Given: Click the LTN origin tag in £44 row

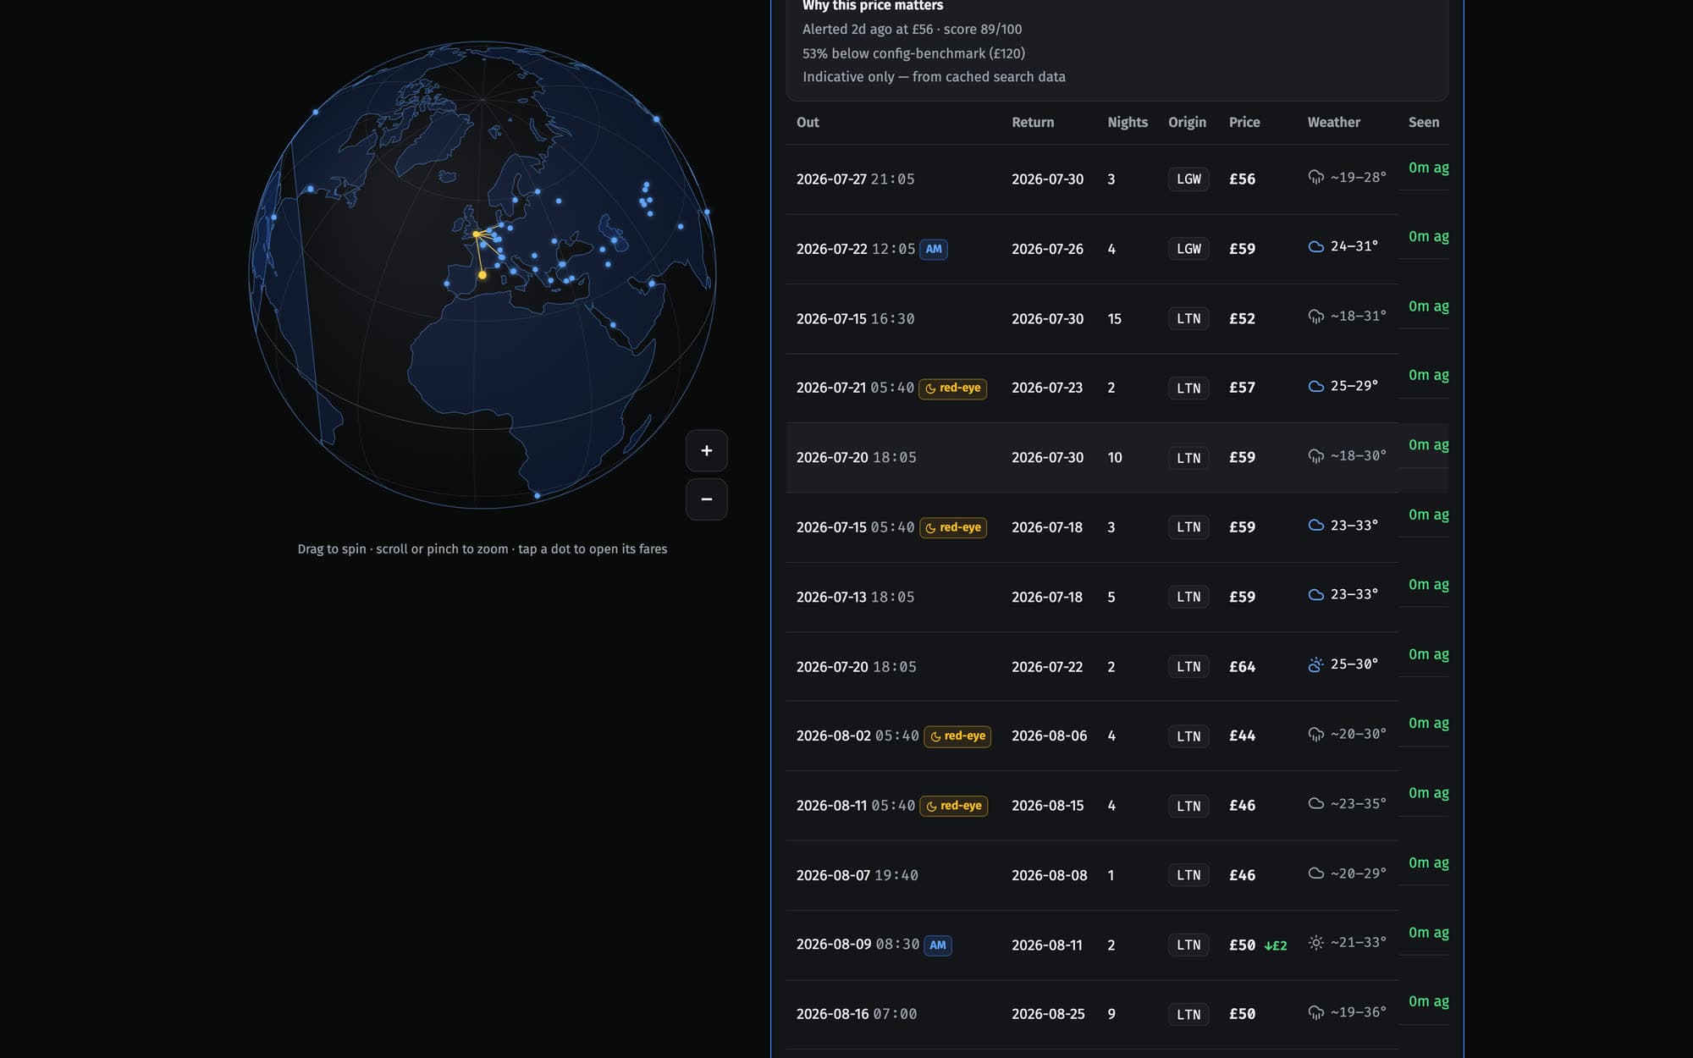Looking at the screenshot, I should point(1188,736).
